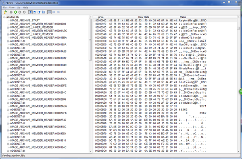The height and width of the screenshot is (159, 242).
Task: Collapse the adsdnet.lib root node
Action: click(x=4, y=17)
